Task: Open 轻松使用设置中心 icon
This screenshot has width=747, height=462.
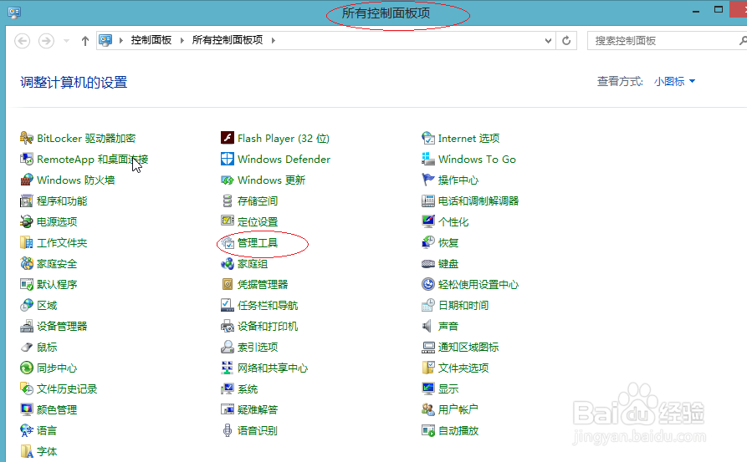Action: 428,285
